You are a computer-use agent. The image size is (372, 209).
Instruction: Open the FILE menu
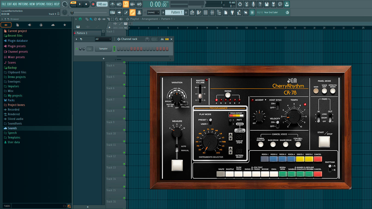pyautogui.click(x=4, y=4)
